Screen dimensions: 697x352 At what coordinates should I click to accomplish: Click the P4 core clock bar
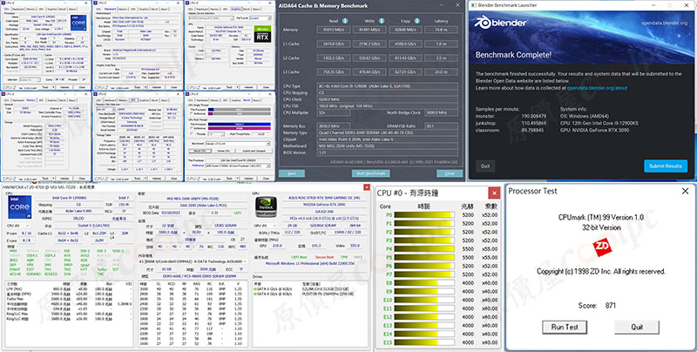coord(424,249)
